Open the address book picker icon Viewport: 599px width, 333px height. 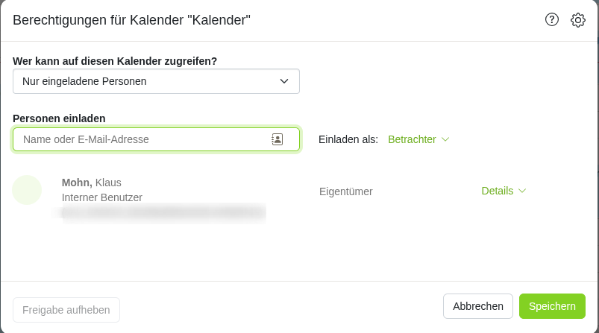277,139
